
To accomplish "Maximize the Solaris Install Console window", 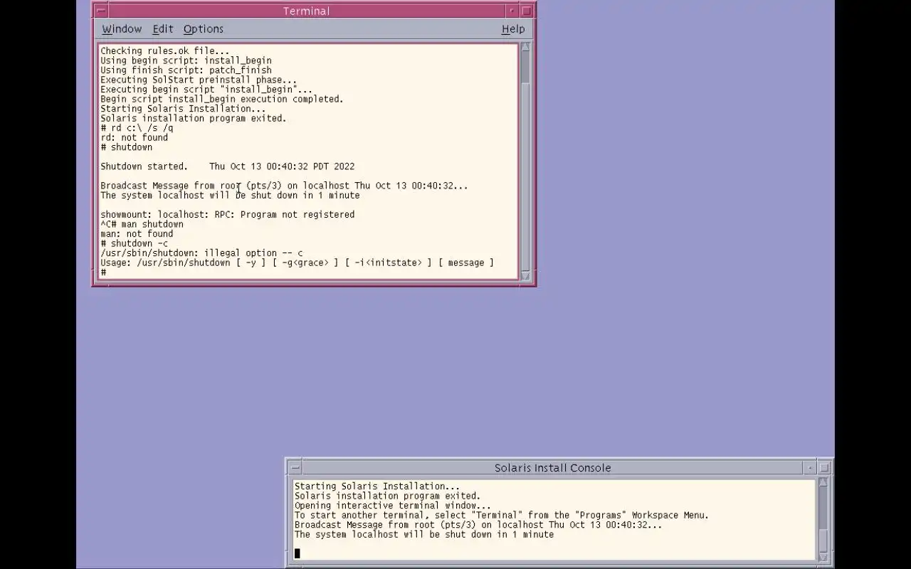I will coord(824,468).
